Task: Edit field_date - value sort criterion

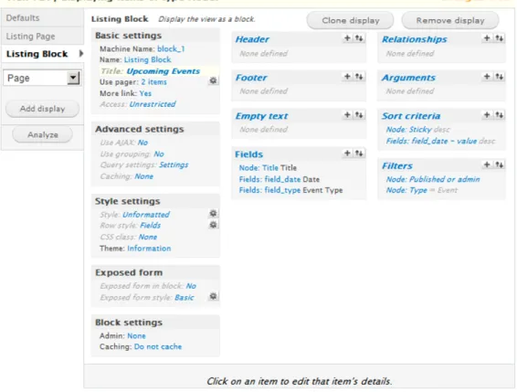Action: pyautogui.click(x=431, y=141)
